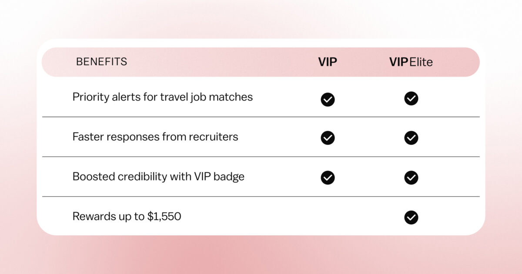The image size is (522, 274).
Task: Click divider line above Rewards row
Action: pos(261,197)
